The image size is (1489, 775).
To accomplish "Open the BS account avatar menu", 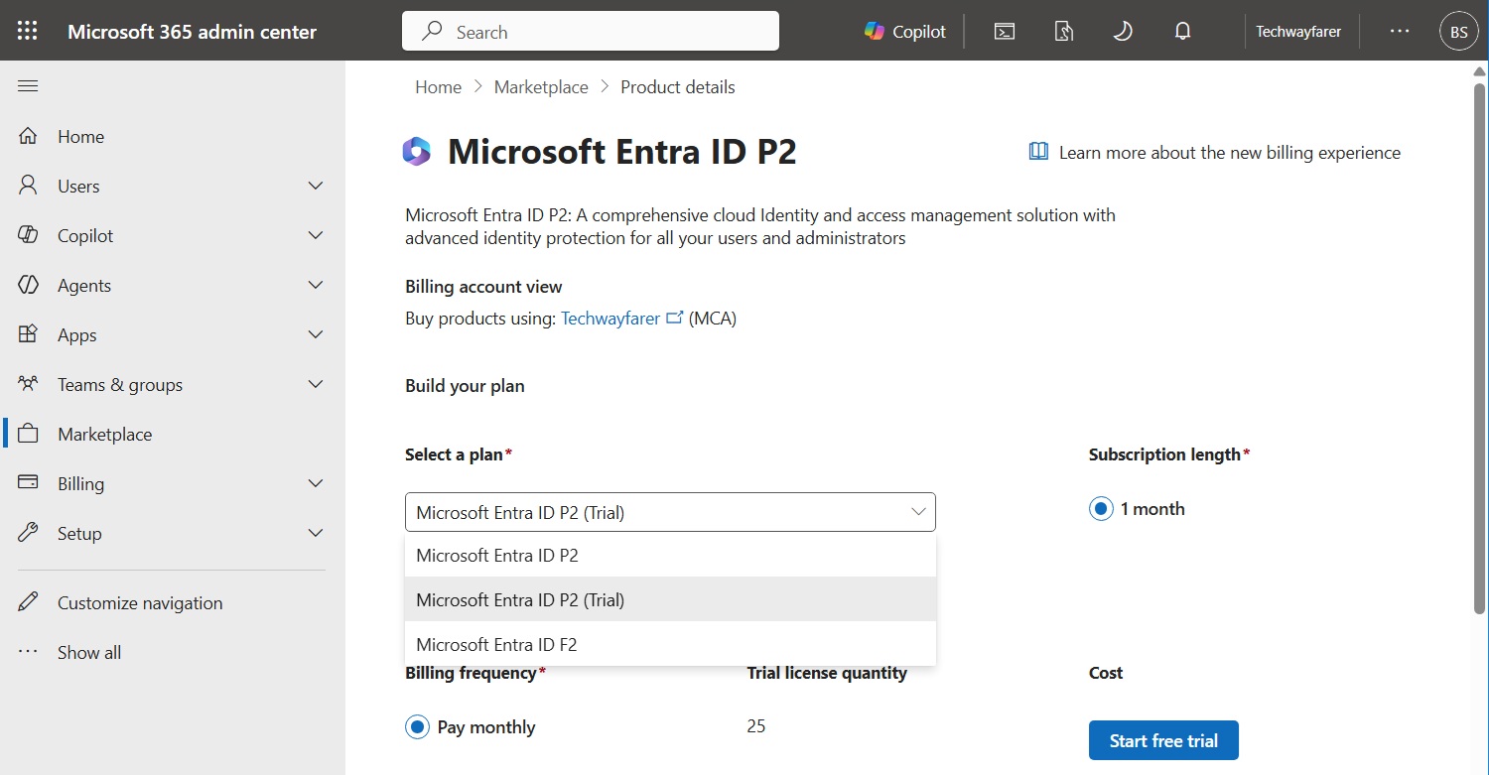I will pos(1459,32).
